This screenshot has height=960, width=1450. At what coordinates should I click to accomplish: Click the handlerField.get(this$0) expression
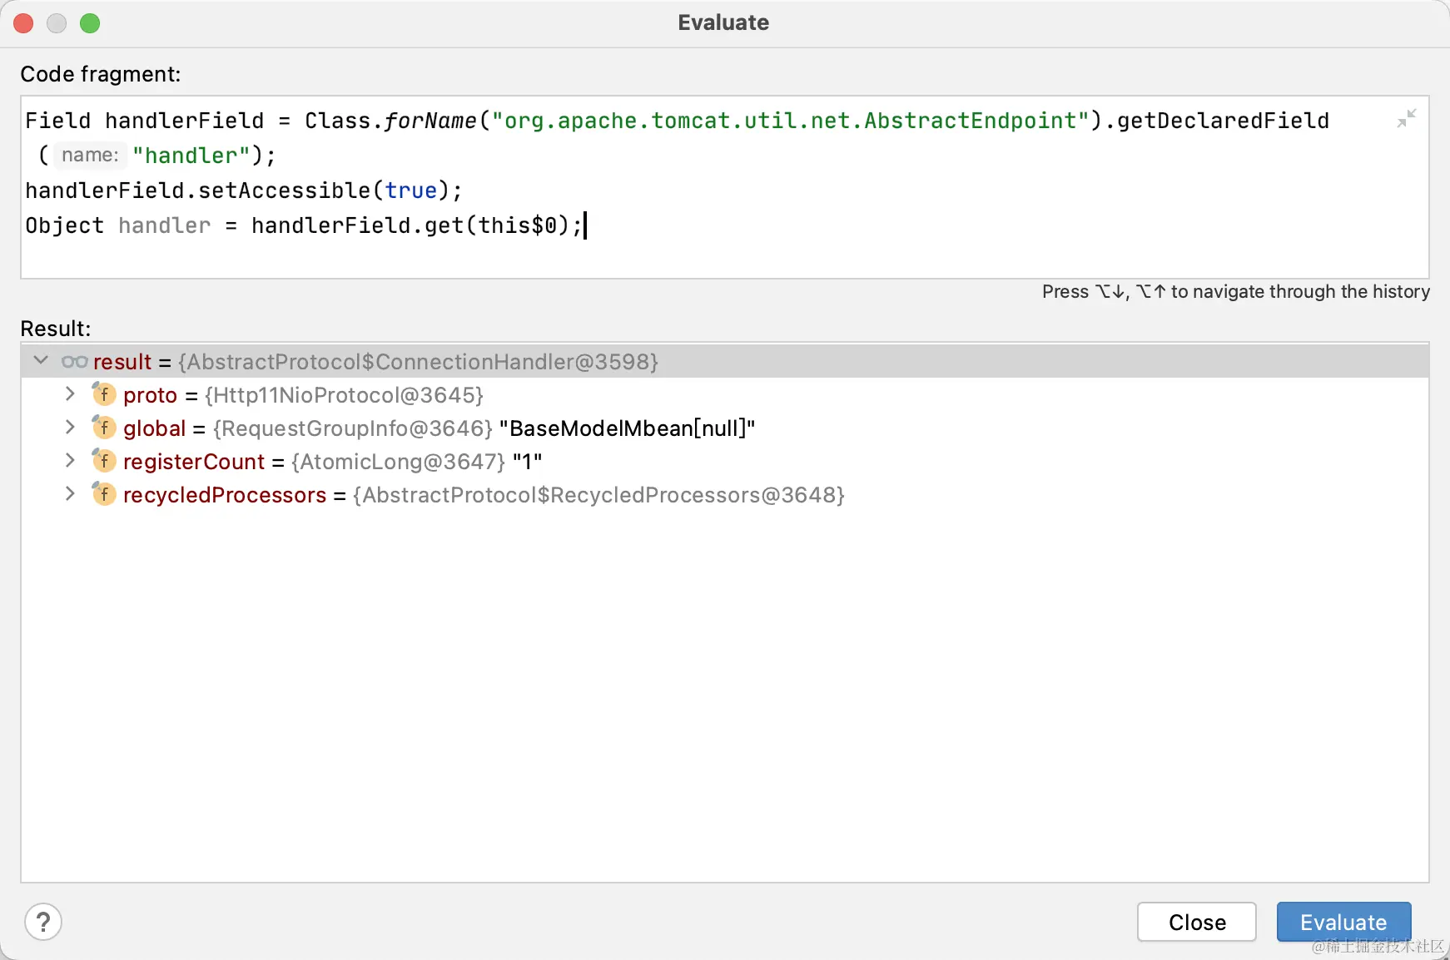coord(410,225)
